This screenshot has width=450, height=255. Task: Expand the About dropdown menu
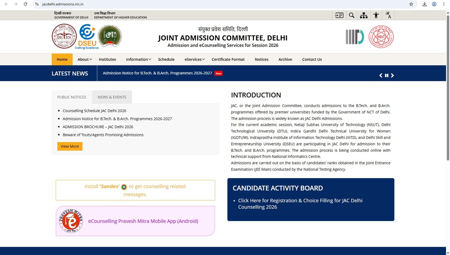click(x=85, y=59)
